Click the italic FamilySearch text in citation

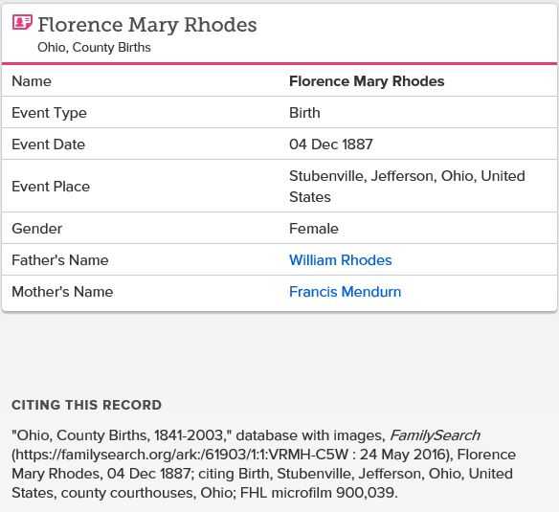click(435, 435)
